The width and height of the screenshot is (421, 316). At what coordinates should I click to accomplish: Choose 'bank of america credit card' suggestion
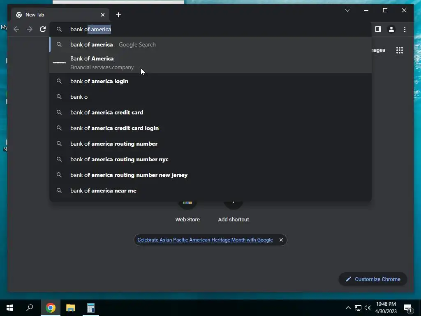[x=210, y=112]
